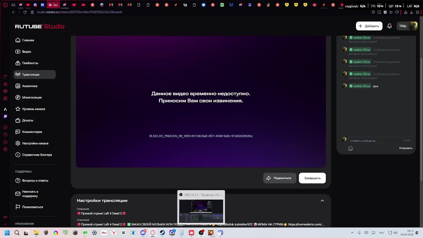Open the notifications bell
Screen dimensions: 423x238
(390, 26)
